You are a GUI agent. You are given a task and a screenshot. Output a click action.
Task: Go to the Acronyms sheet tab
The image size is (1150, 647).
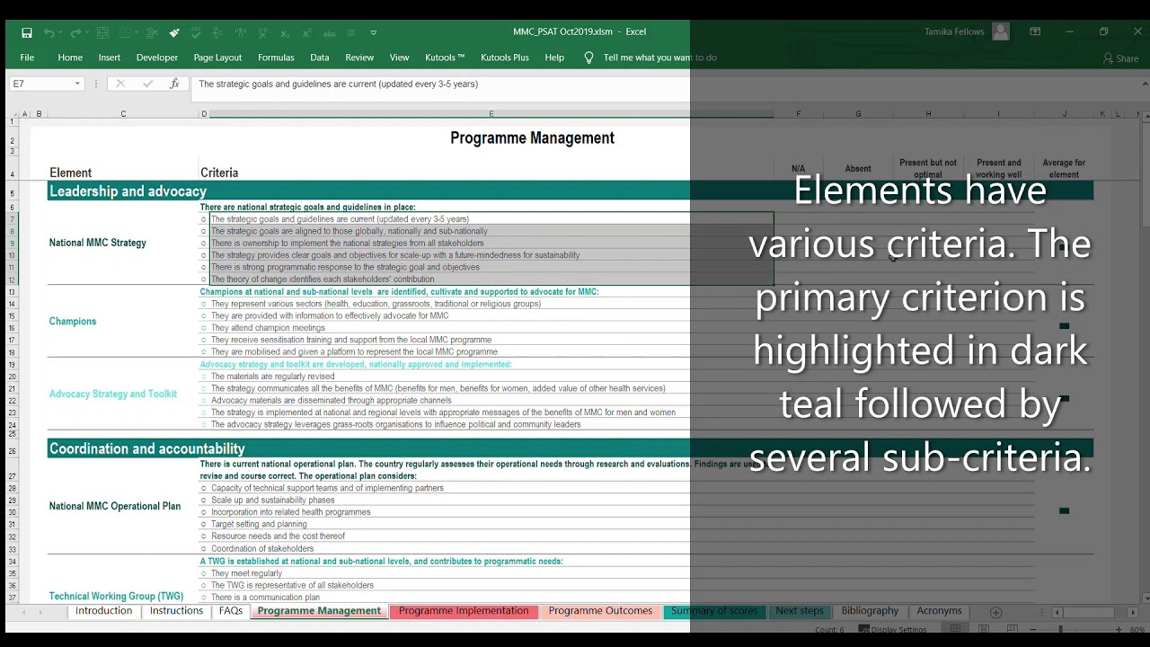tap(939, 611)
